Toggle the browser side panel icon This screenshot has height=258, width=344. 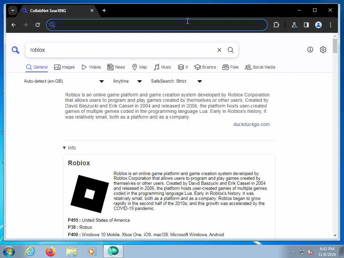[306, 25]
